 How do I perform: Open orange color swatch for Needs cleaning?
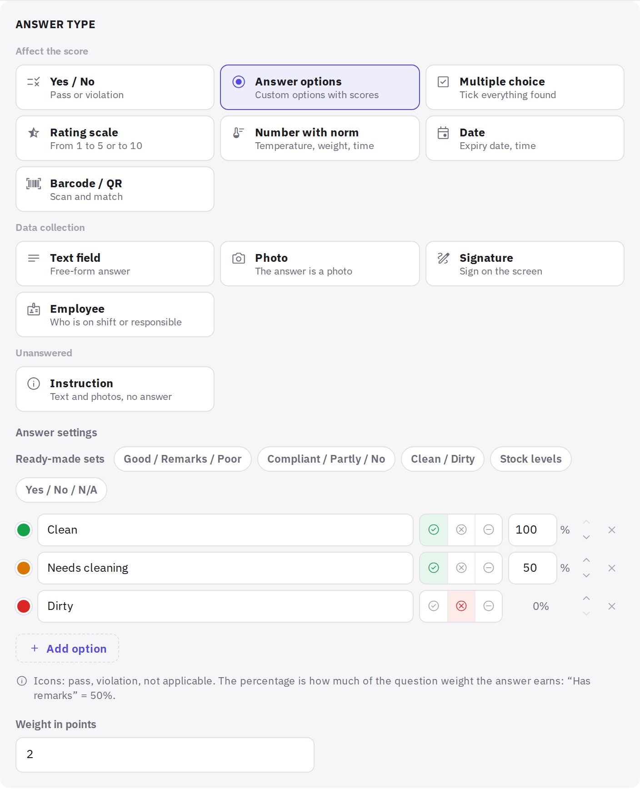click(24, 568)
